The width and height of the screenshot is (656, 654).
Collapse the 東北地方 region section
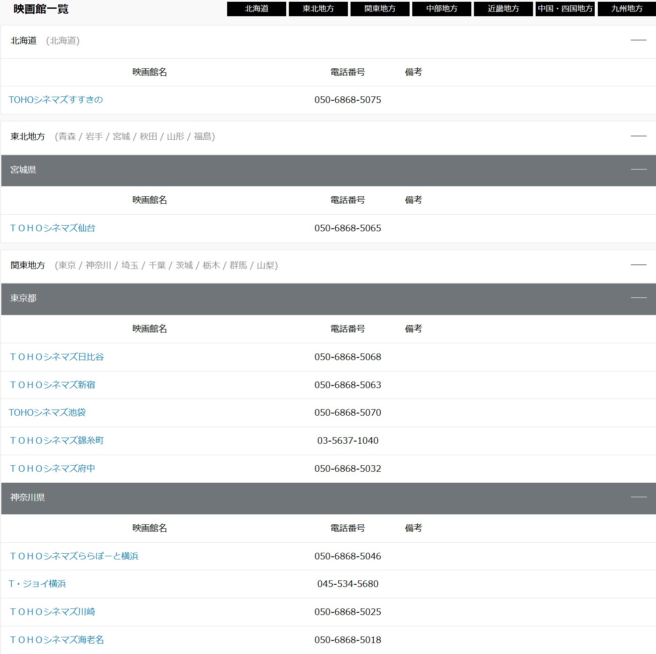(x=638, y=136)
